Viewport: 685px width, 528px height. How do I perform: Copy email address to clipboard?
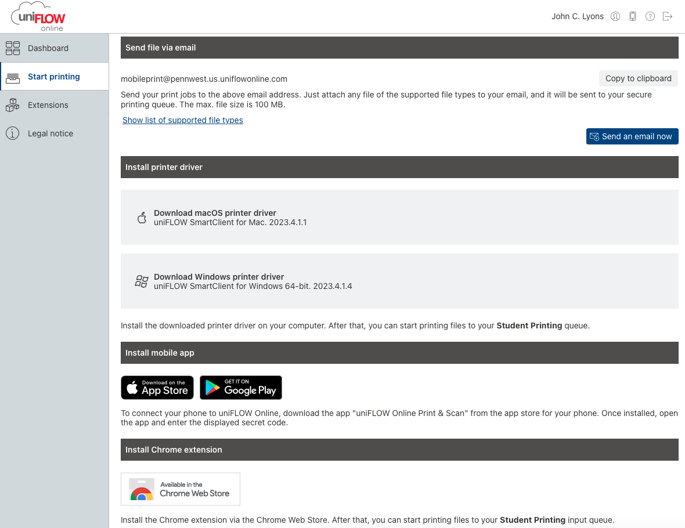pos(638,78)
